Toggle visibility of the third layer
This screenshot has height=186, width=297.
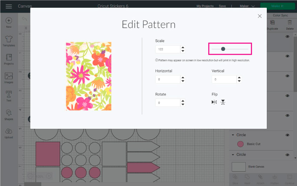287,76
